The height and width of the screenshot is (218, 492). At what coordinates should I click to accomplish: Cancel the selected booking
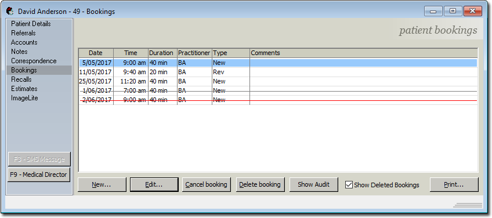click(207, 184)
